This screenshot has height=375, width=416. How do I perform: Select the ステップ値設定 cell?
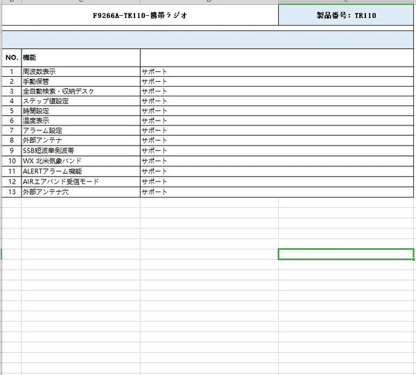pos(80,101)
